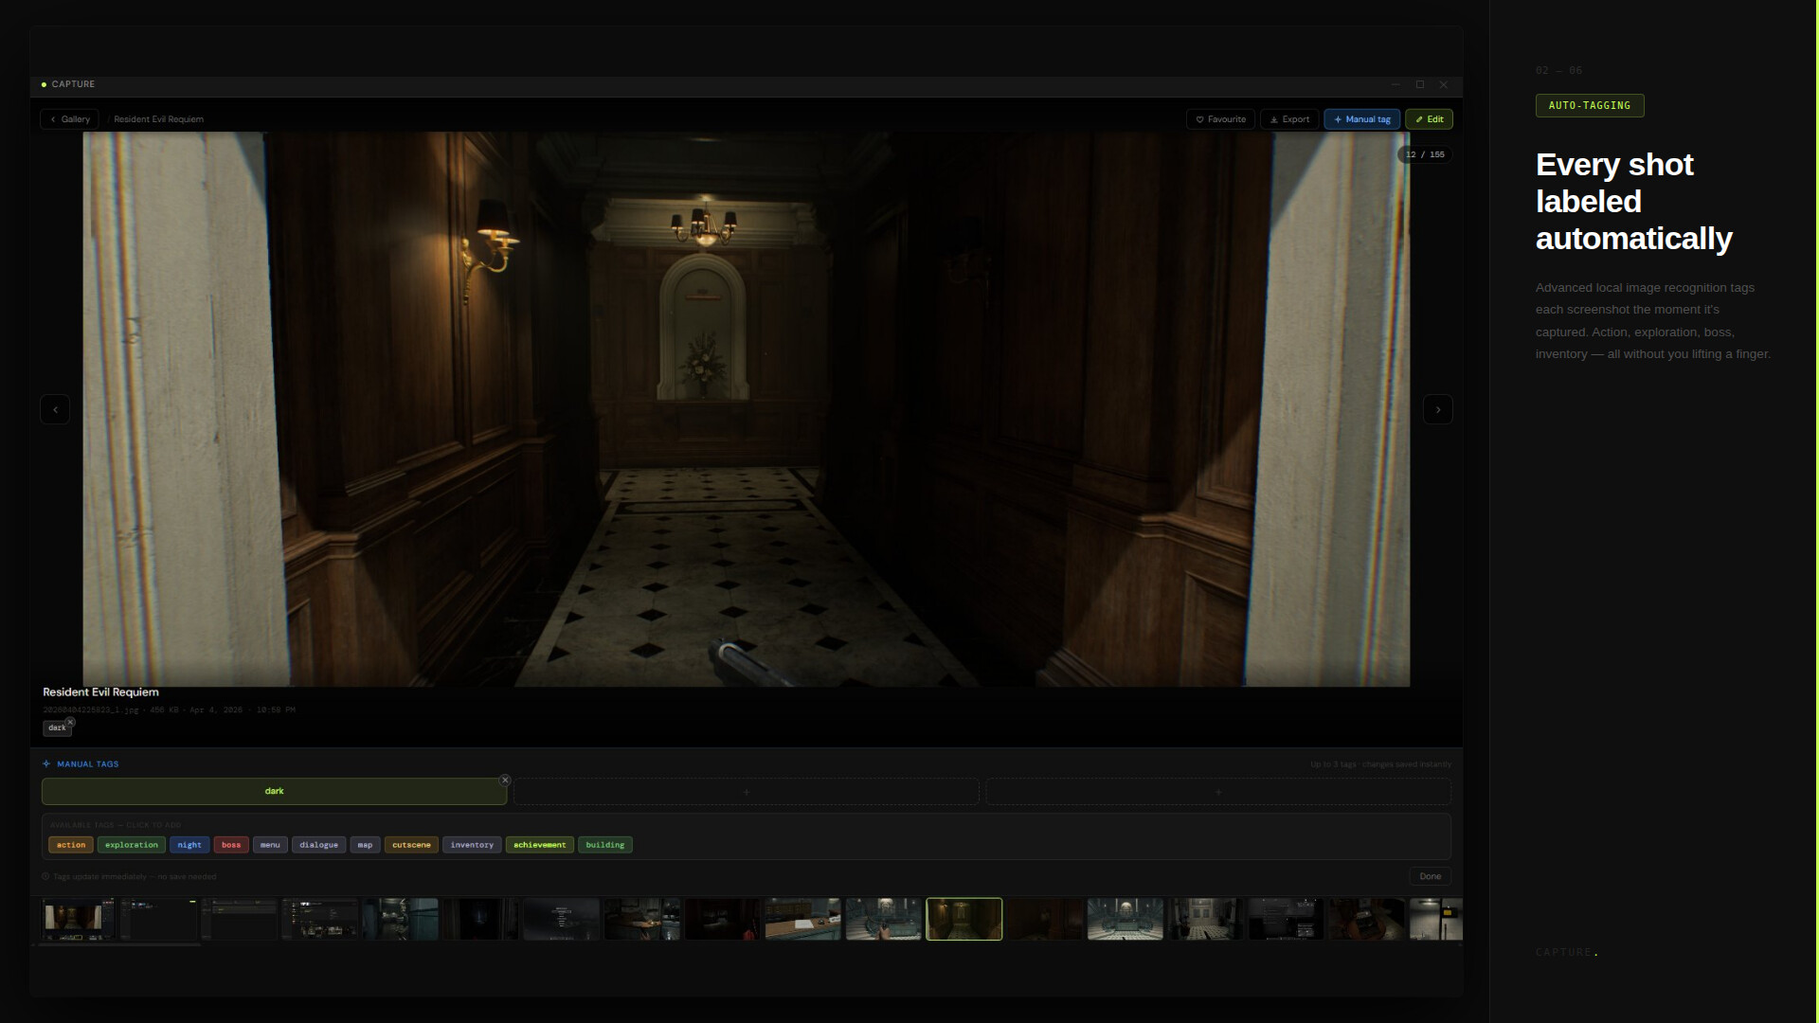Add the achievement tag
This screenshot has height=1023, width=1819.
click(x=539, y=845)
